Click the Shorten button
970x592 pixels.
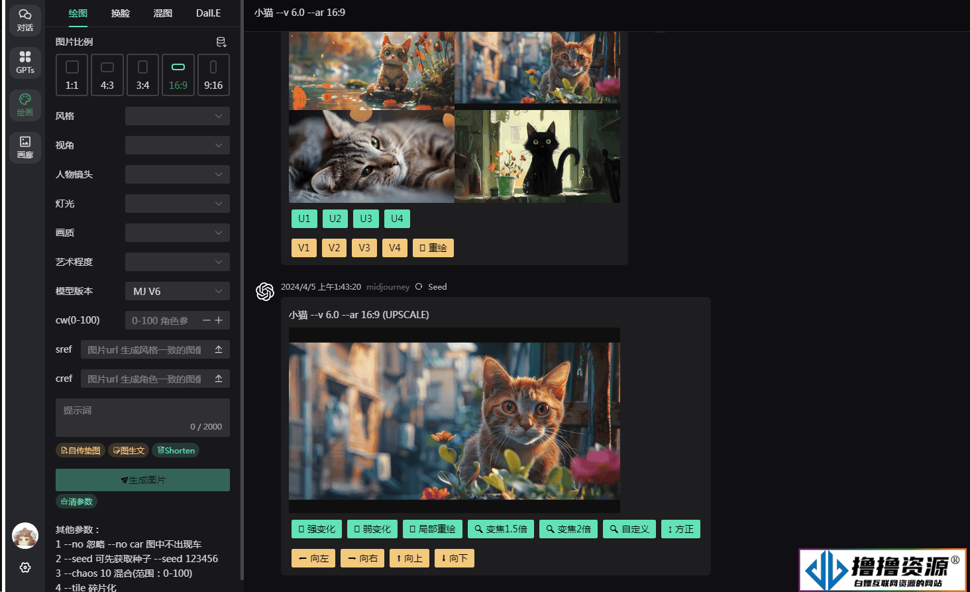[176, 451]
